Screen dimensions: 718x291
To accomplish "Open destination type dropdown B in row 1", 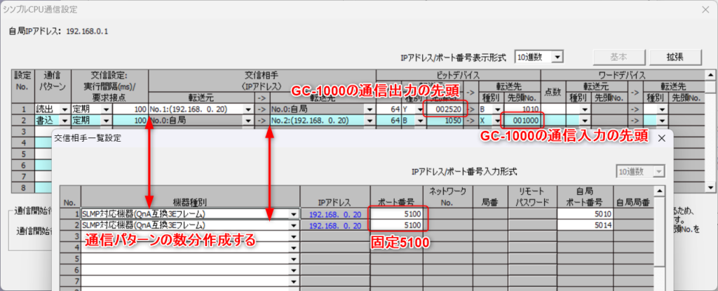I will coord(499,109).
